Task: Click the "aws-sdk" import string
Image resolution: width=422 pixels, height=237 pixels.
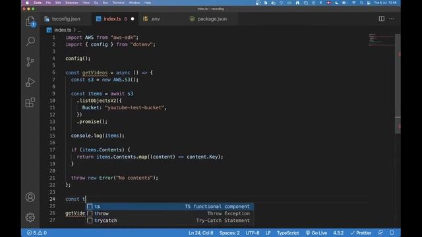Action: pos(124,38)
